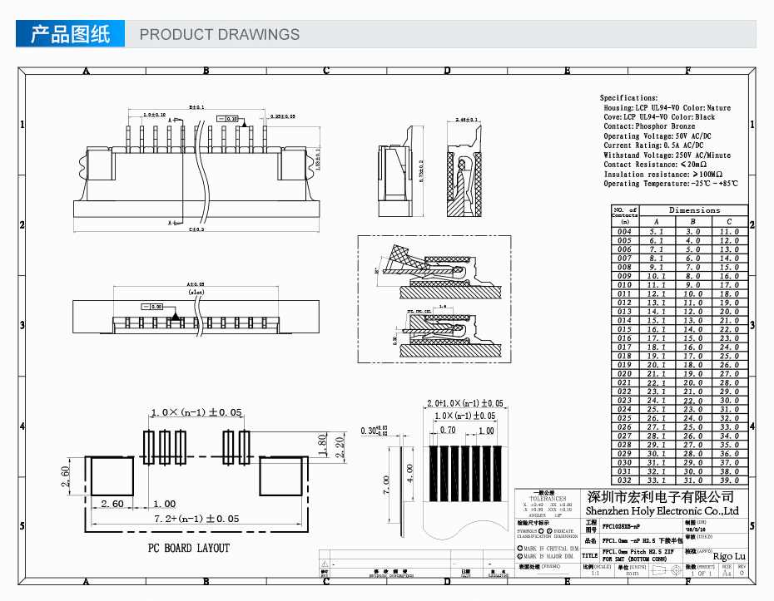The height and width of the screenshot is (601, 774).
Task: Click the 7.00 FPC length dimension
Action: [x=386, y=485]
